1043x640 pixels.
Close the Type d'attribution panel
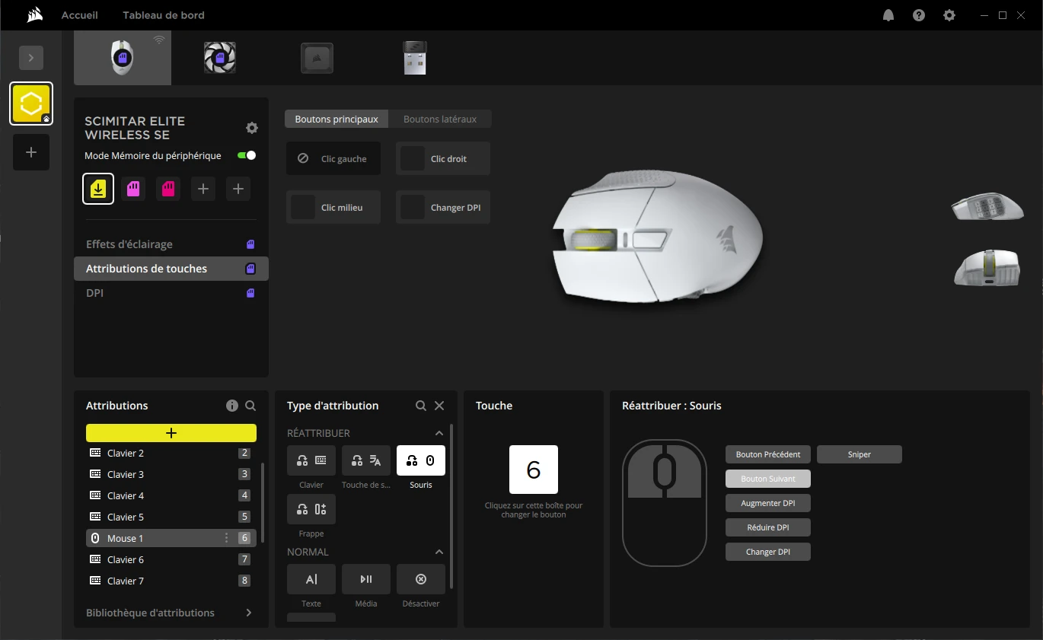[x=439, y=406]
